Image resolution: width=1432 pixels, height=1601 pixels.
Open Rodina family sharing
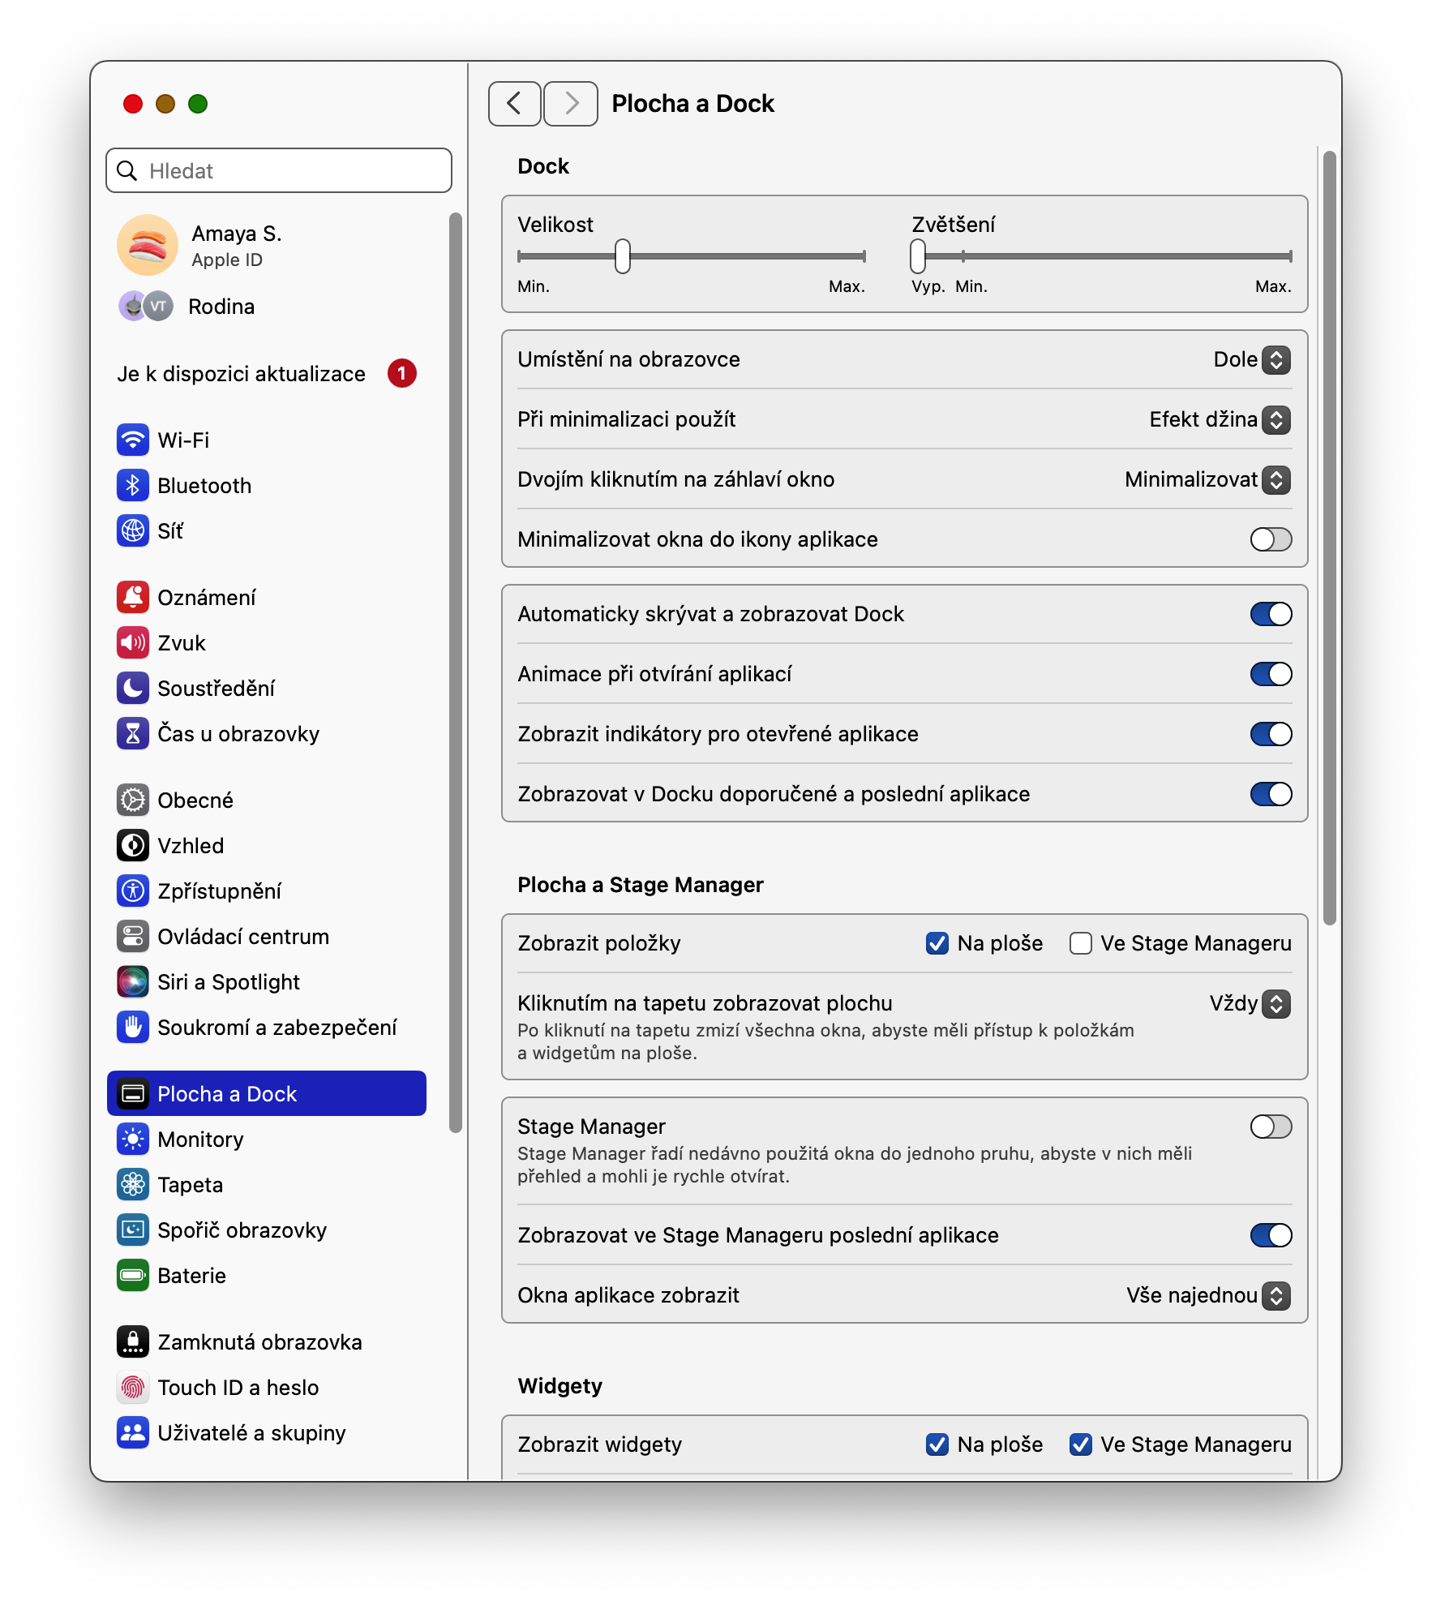pos(267,307)
